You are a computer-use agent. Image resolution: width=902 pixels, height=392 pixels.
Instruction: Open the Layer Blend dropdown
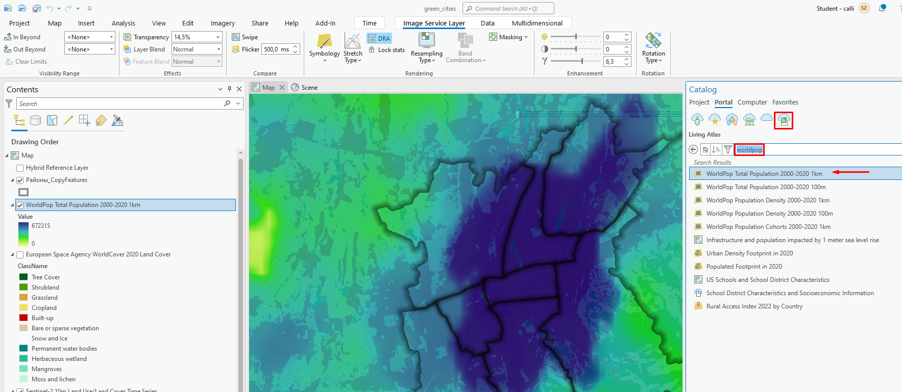click(x=197, y=49)
